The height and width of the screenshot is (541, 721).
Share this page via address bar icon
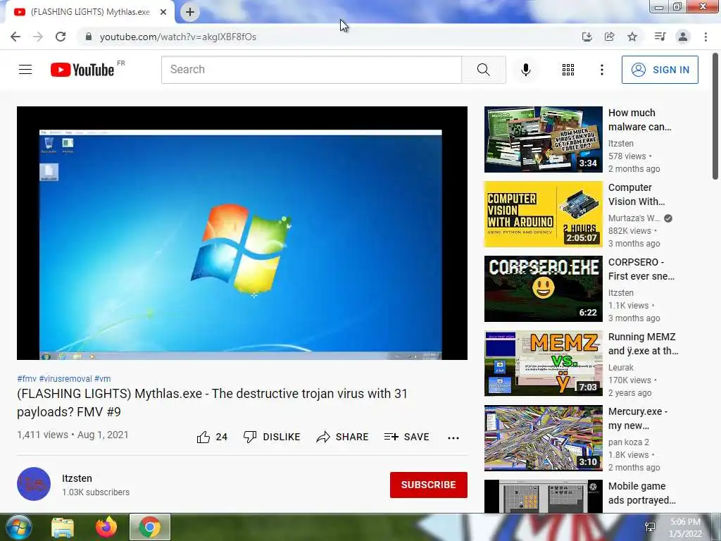pyautogui.click(x=609, y=37)
